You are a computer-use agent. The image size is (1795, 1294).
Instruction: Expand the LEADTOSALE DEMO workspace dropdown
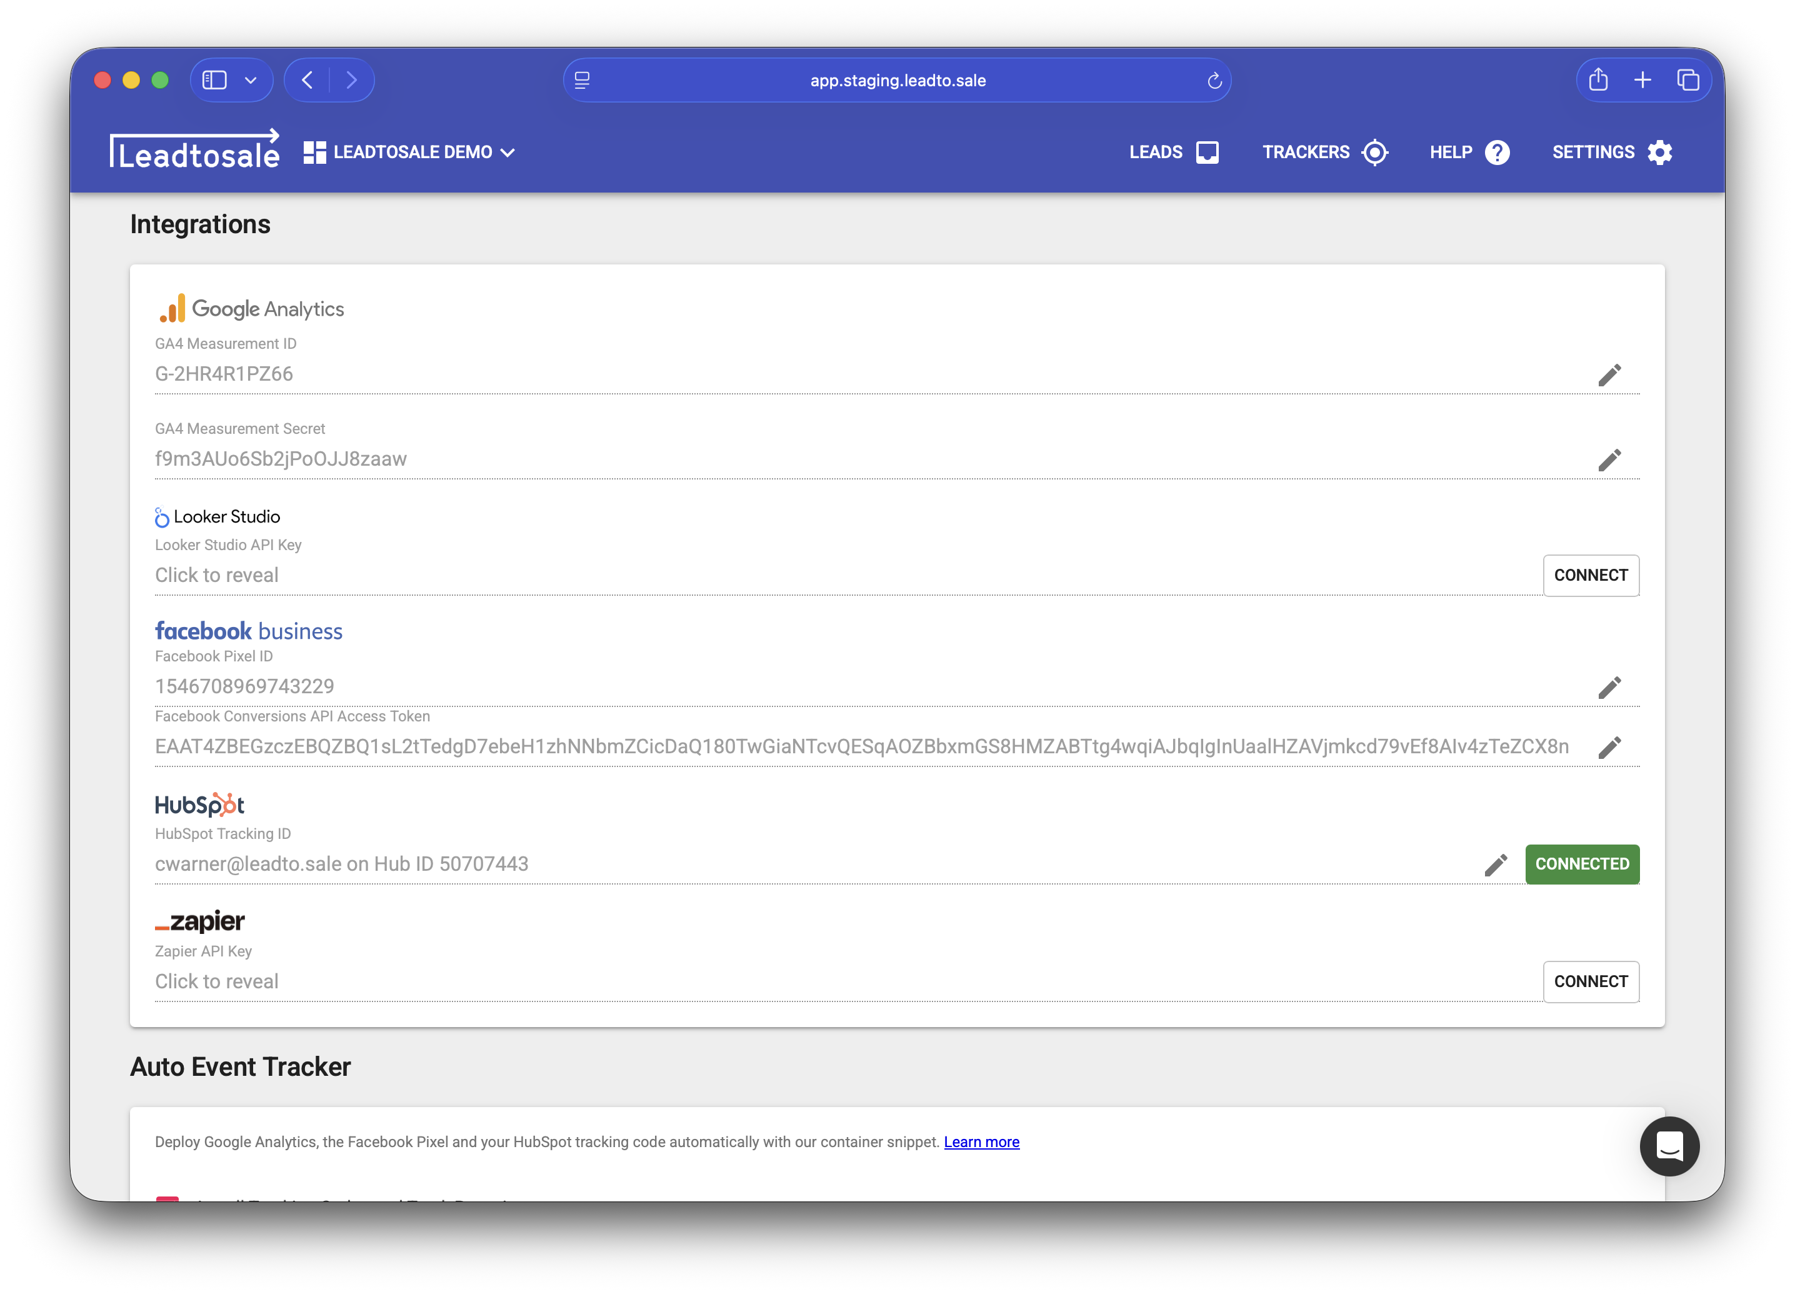(411, 152)
